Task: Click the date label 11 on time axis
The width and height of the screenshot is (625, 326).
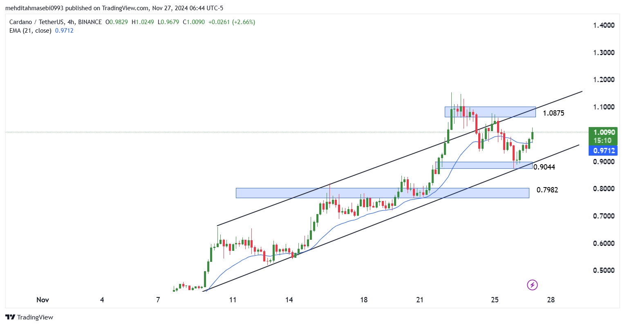Action: click(x=233, y=300)
